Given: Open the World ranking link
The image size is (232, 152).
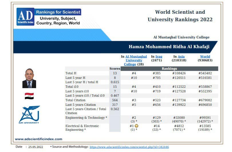Looking at the screenshot, I should 205,56.
